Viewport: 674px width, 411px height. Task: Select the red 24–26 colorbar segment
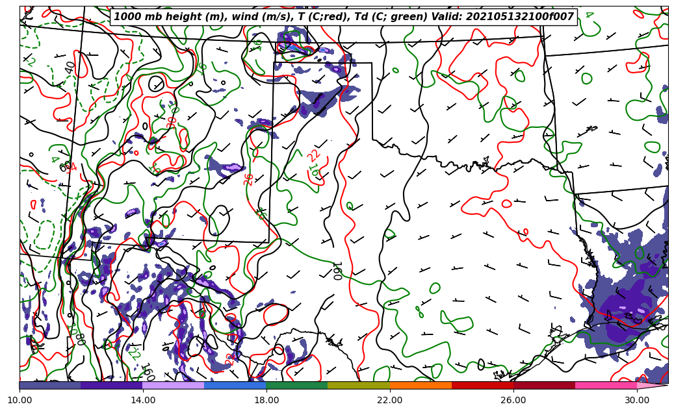[483, 385]
